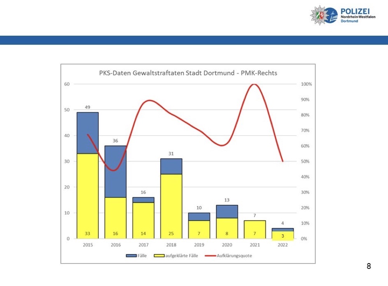Click the 2016 year label on the x-axis
Image resolution: width=388 pixels, height=286 pixels.
(116, 245)
